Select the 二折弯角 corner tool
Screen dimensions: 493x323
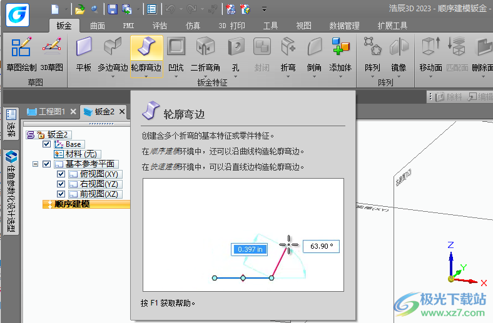(205, 54)
